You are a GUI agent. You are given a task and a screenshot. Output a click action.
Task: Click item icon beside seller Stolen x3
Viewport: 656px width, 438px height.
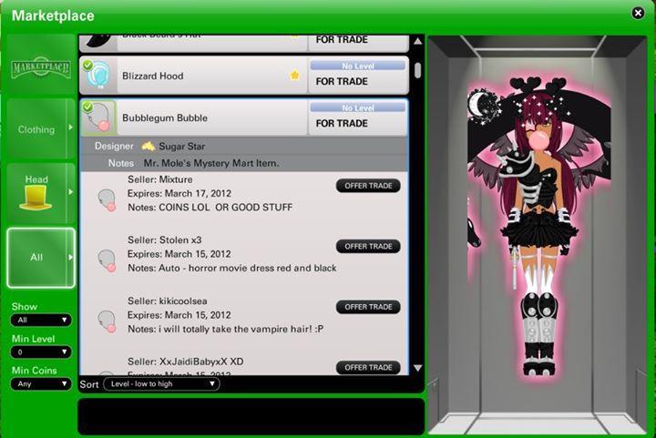107,260
